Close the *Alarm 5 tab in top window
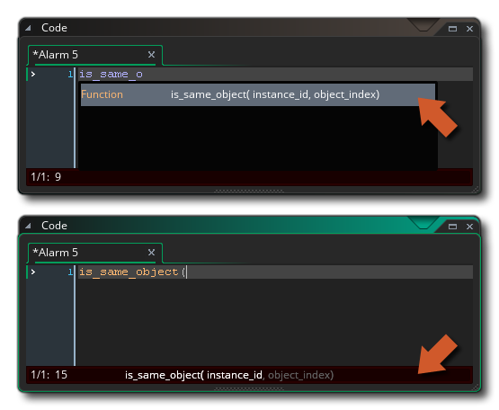499x410 pixels. [151, 55]
